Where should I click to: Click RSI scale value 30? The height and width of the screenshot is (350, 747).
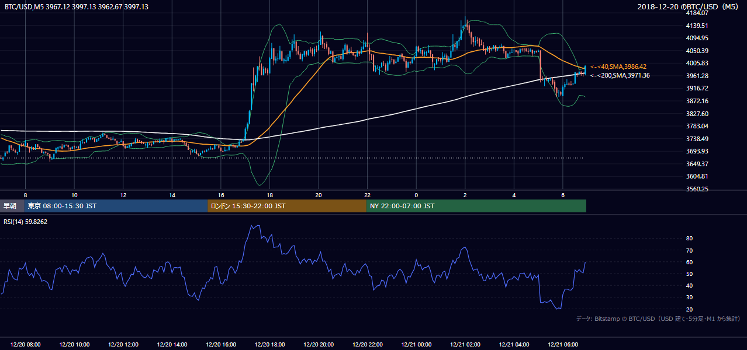(689, 297)
